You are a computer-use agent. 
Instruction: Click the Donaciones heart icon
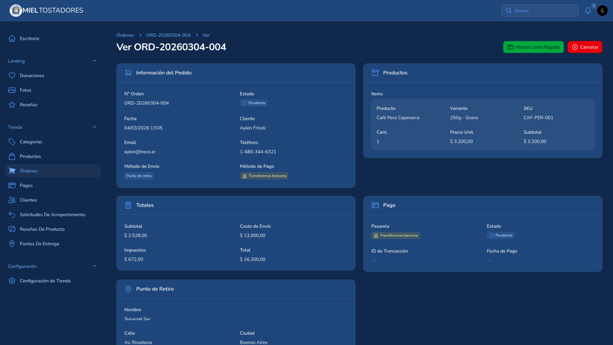coord(12,75)
